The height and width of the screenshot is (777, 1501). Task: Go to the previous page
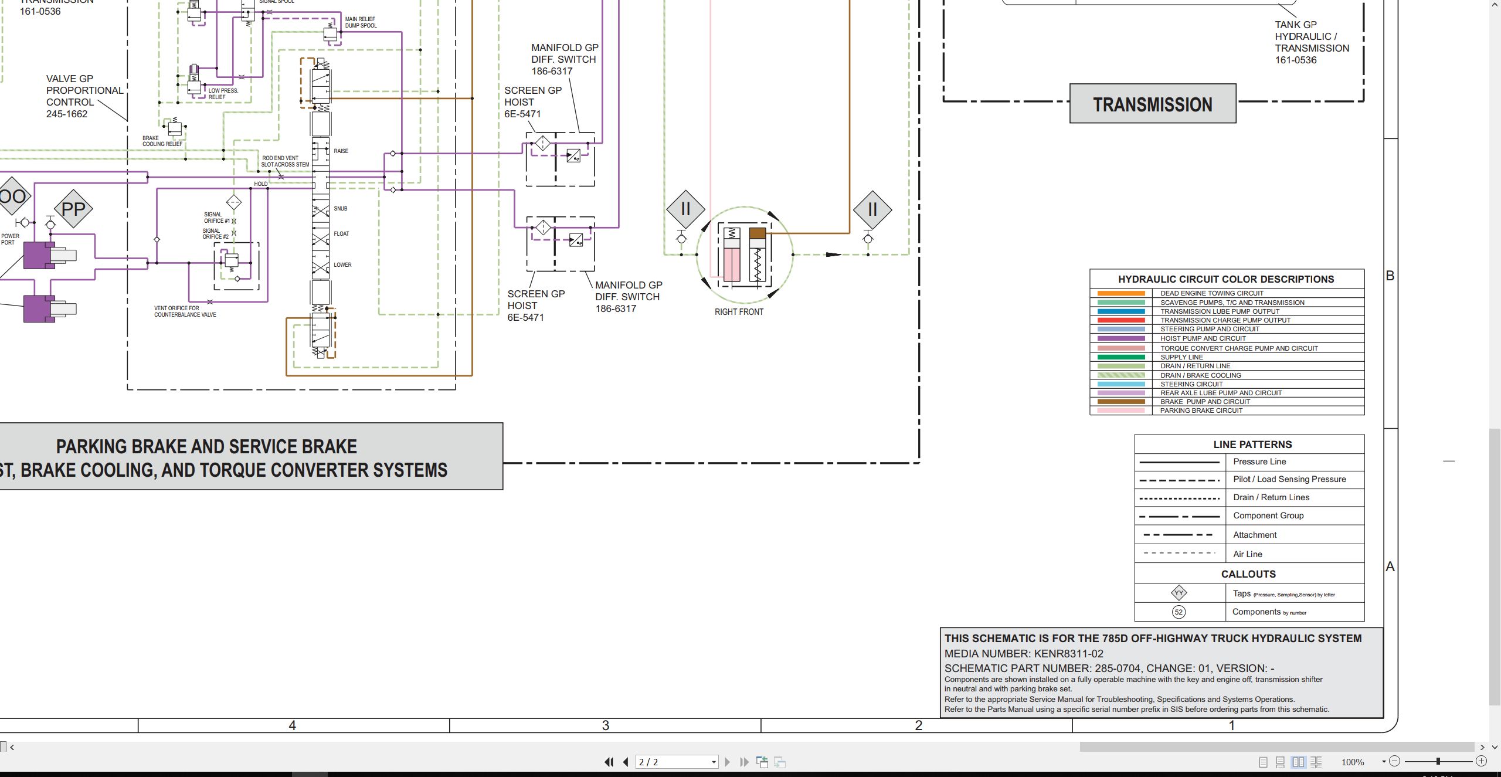point(626,762)
